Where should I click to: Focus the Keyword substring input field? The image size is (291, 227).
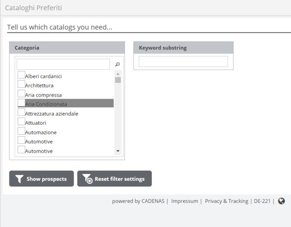pyautogui.click(x=183, y=62)
